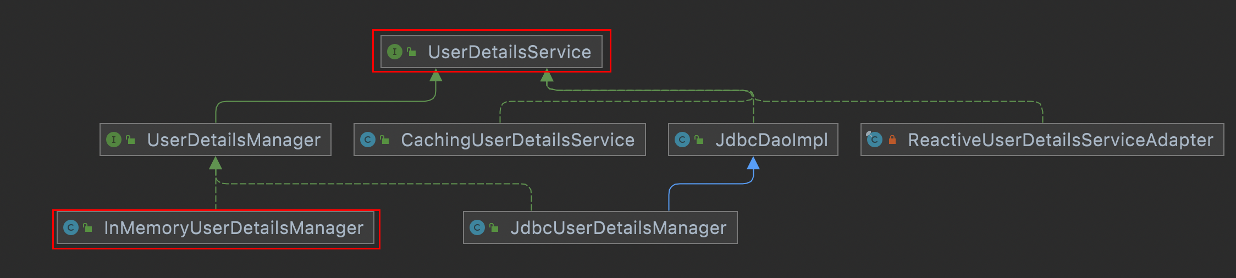1236x278 pixels.
Task: Click the interface icon beside UserDetailsService
Action: pos(394,52)
